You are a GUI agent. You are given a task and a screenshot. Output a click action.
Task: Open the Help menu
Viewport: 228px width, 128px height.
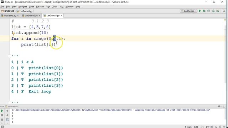[x=78, y=6]
